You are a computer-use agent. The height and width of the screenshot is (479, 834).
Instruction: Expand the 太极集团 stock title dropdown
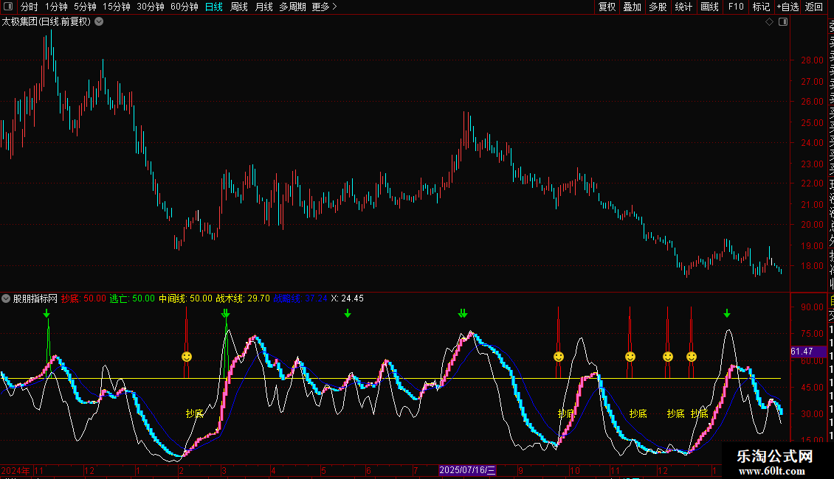(x=99, y=21)
